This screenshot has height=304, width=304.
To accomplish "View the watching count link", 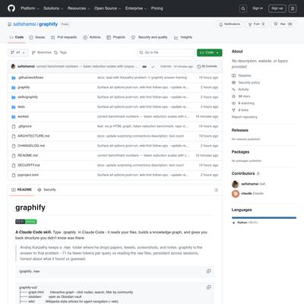I will point(243,103).
